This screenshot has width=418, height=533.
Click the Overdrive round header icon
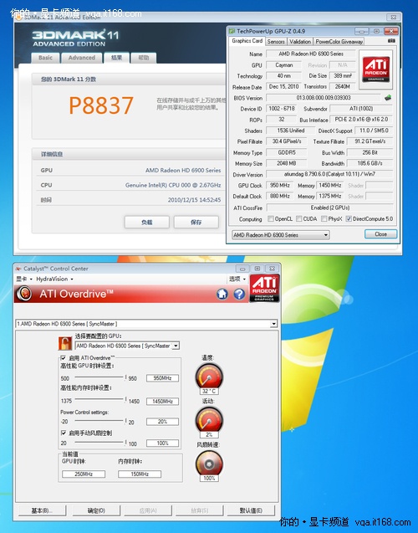24,294
